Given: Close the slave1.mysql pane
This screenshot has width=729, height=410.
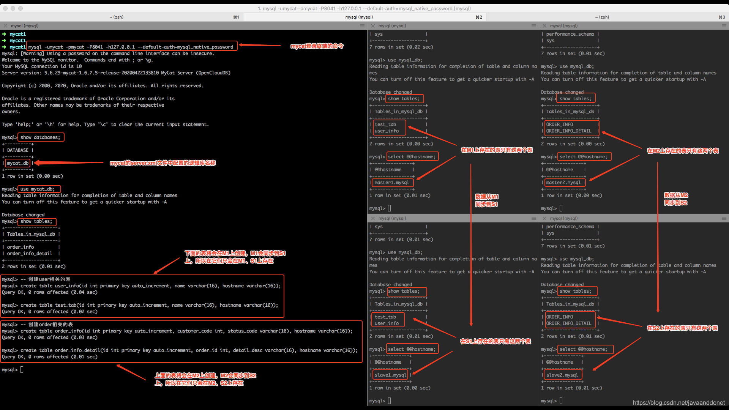Looking at the screenshot, I should [x=373, y=218].
